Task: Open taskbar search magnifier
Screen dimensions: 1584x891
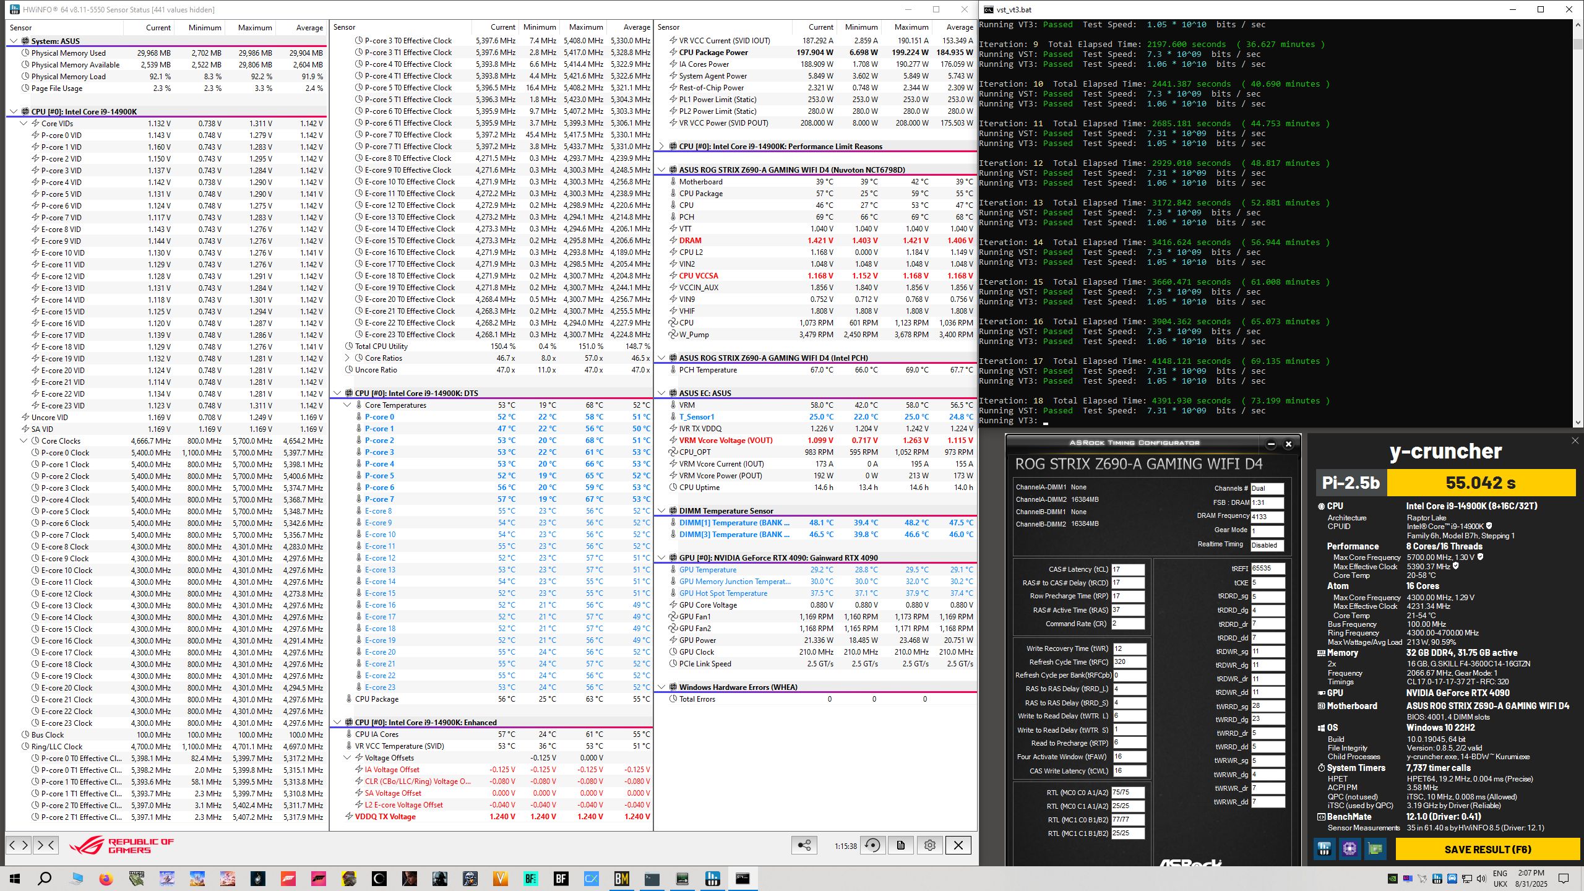Action: [x=45, y=878]
